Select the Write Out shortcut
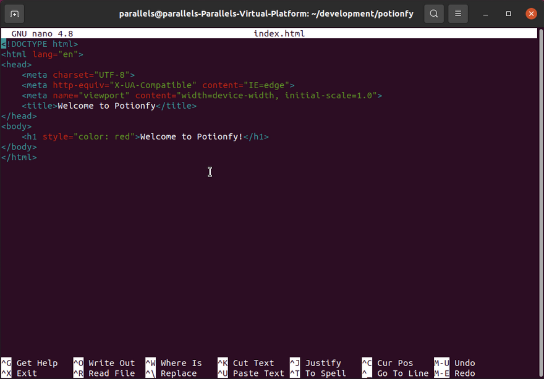 coord(111,363)
